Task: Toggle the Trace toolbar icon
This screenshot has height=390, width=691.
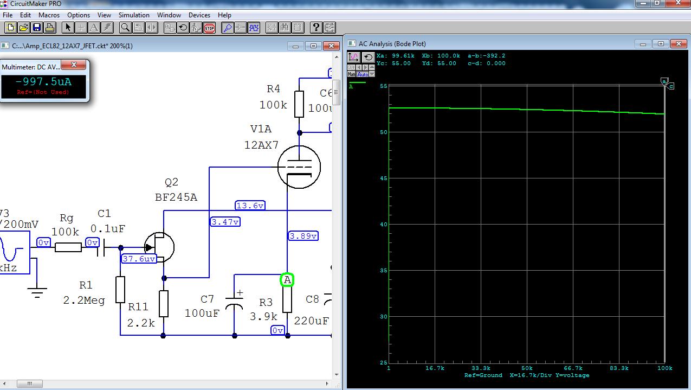Action: [x=240, y=27]
